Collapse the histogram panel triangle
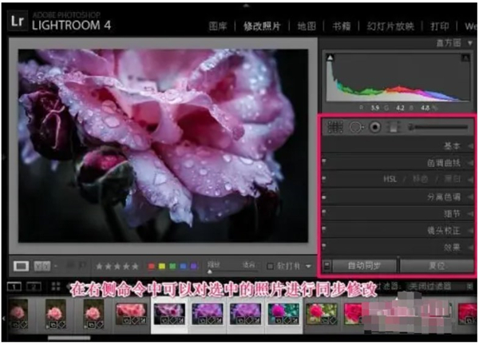 point(470,42)
